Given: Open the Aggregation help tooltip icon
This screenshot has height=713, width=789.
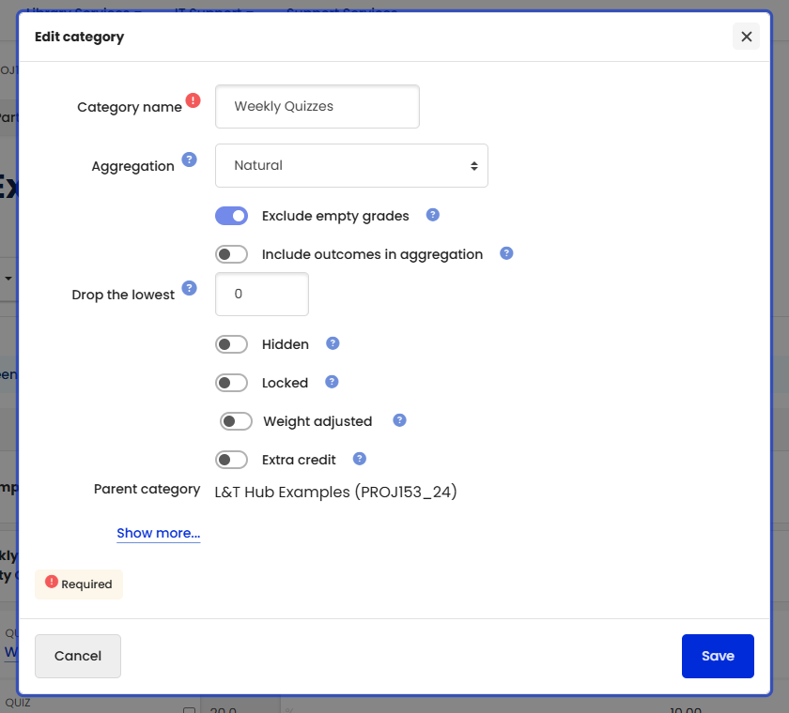Looking at the screenshot, I should pos(190,159).
